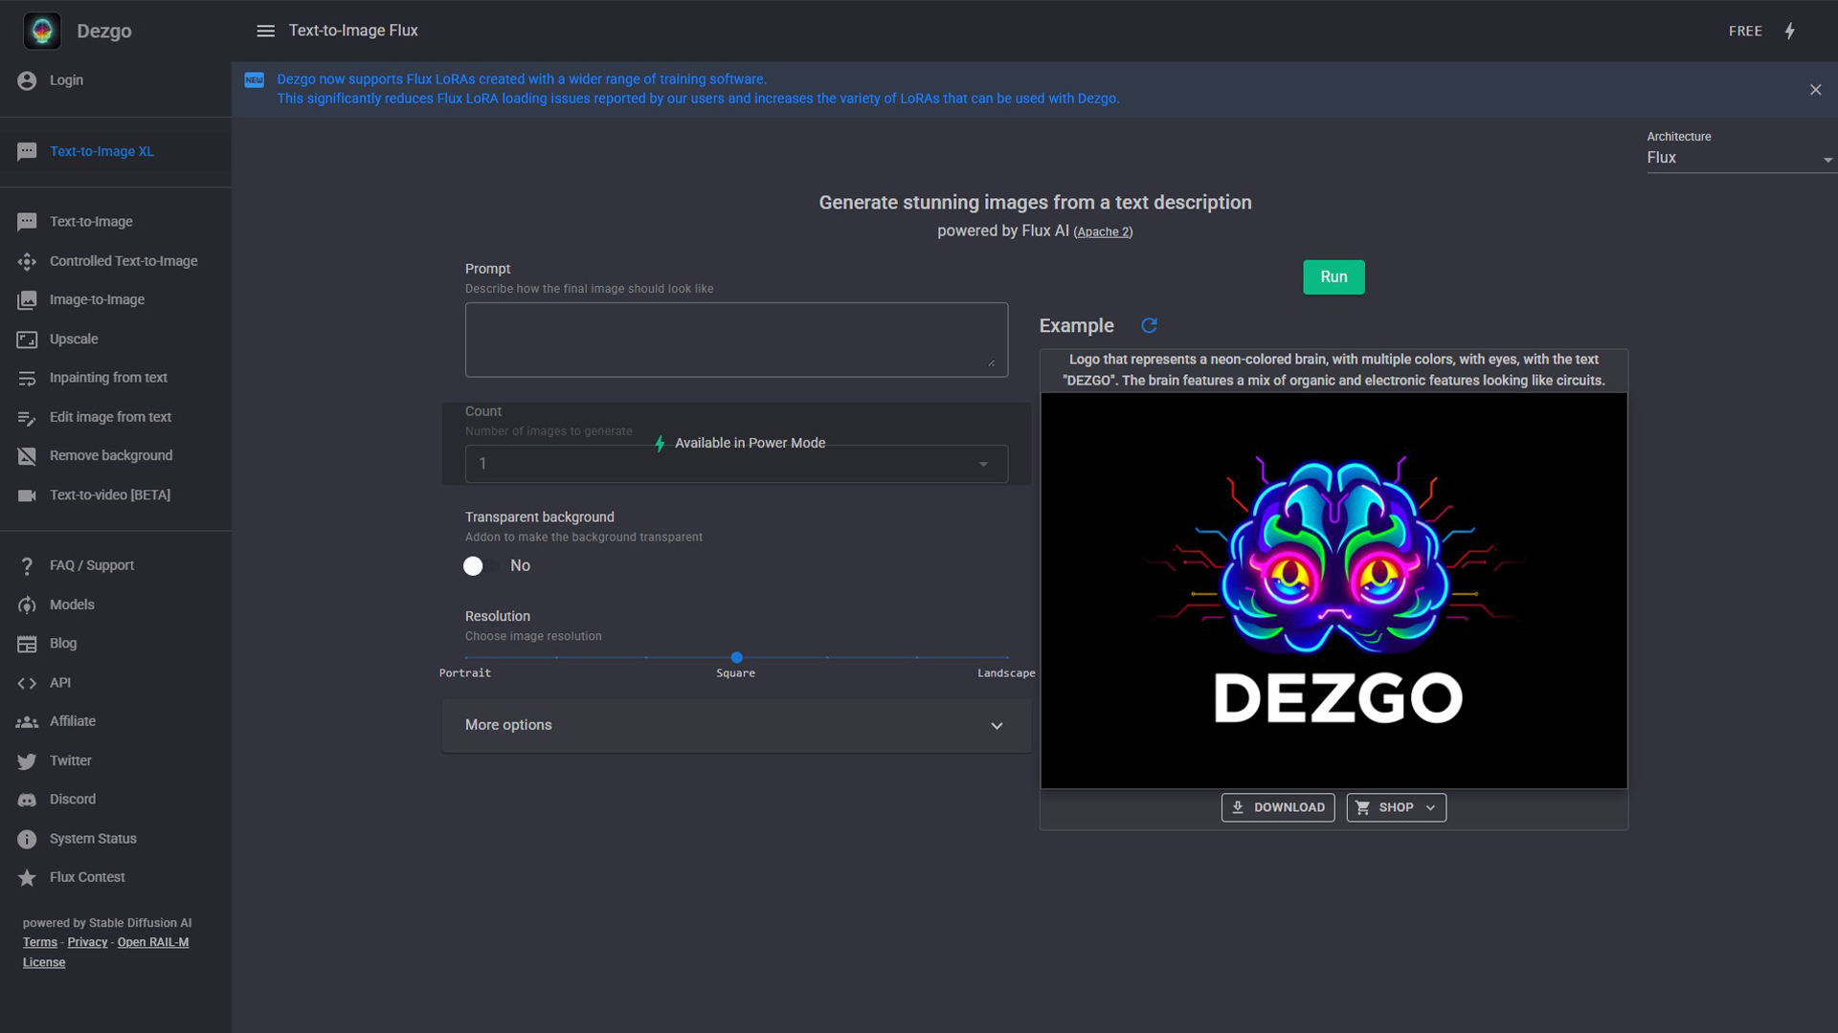Click the Power Mode lightning icon
Viewport: 1838px width, 1033px height.
[1789, 31]
